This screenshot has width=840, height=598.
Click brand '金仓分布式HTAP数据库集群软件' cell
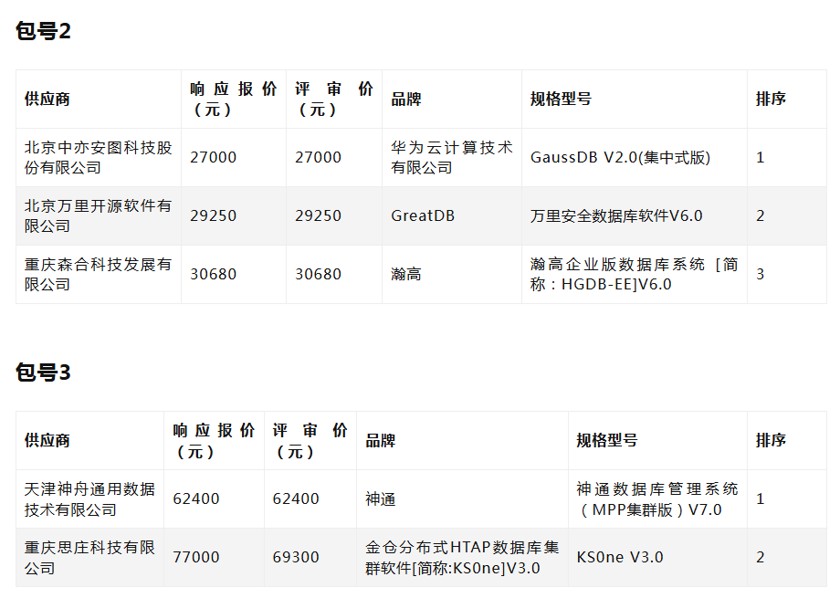pos(462,557)
